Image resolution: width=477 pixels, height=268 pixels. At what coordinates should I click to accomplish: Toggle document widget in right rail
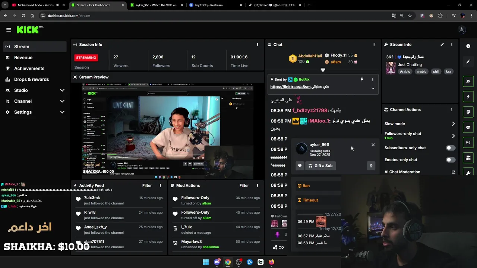(468, 112)
